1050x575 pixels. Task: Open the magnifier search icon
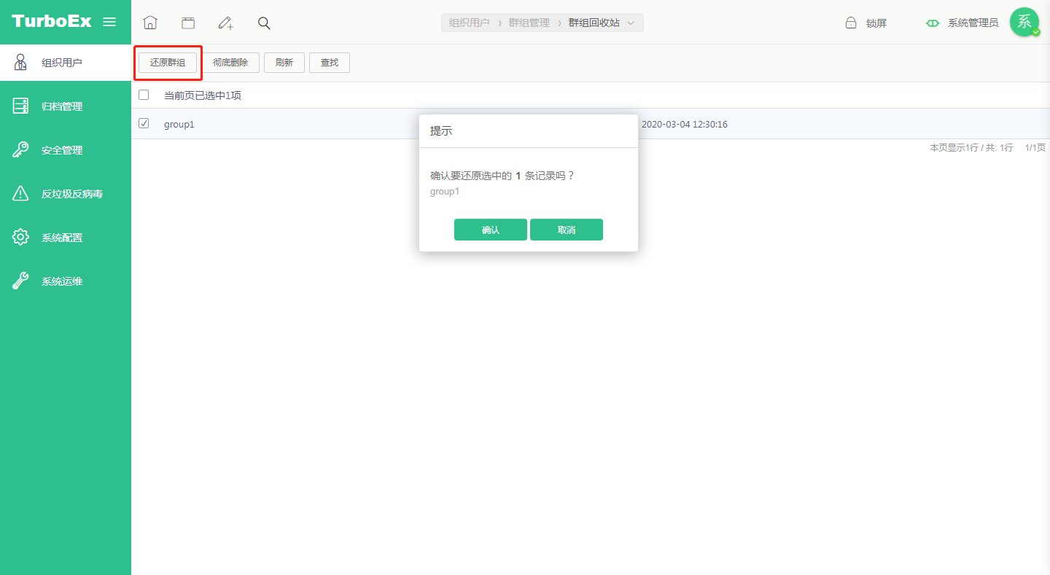(x=264, y=23)
